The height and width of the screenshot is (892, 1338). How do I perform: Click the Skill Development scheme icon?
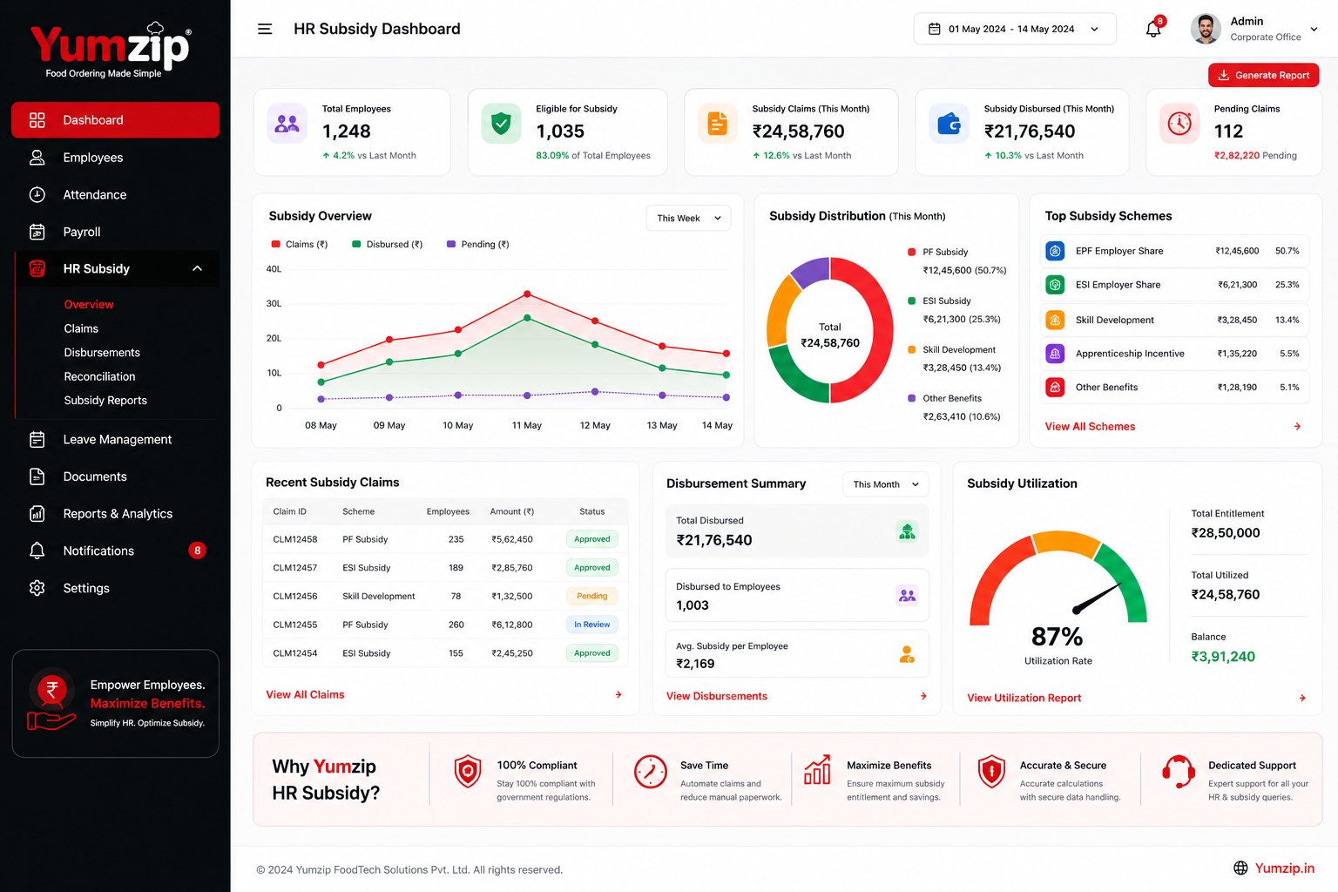pyautogui.click(x=1055, y=320)
